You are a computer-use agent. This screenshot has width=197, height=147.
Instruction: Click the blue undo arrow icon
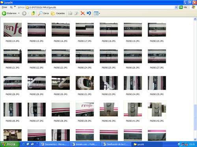click(x=89, y=13)
